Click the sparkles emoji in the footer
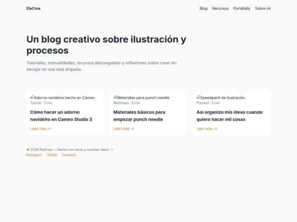Image resolution: width=297 pixels, height=222 pixels. pyautogui.click(x=112, y=150)
